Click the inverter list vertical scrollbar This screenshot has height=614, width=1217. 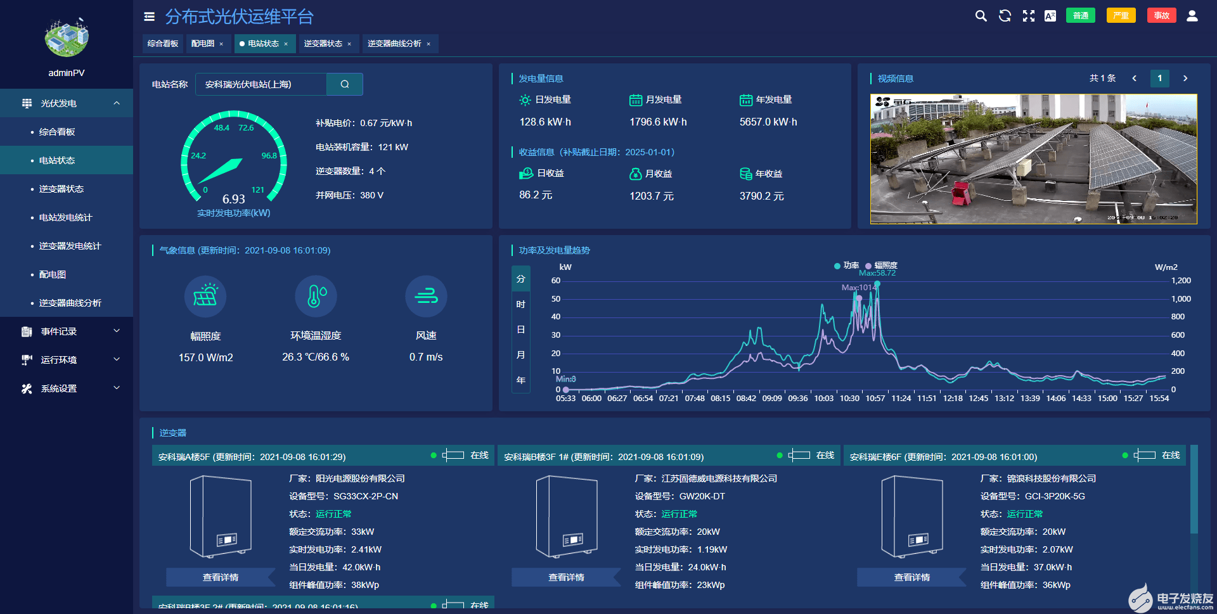(1194, 489)
